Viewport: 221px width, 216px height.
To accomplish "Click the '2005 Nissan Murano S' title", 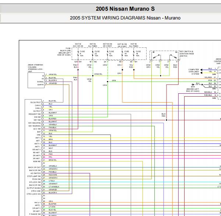I will (125, 9).
